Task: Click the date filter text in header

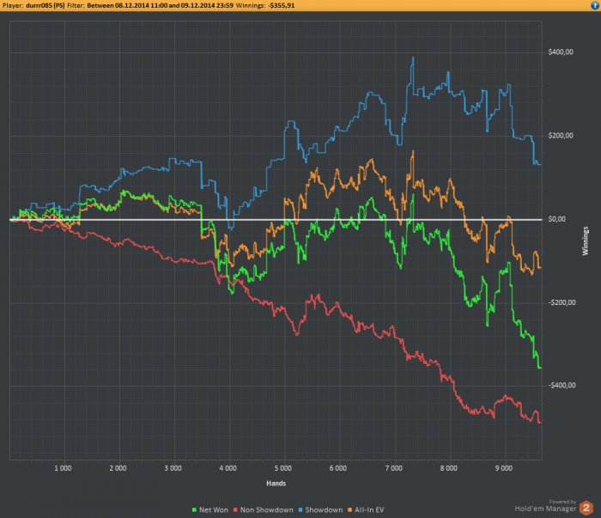Action: [x=160, y=5]
